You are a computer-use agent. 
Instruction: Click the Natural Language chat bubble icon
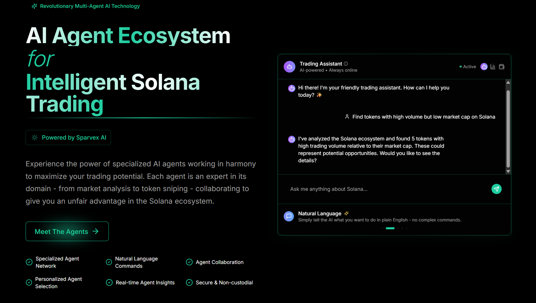pyautogui.click(x=289, y=216)
